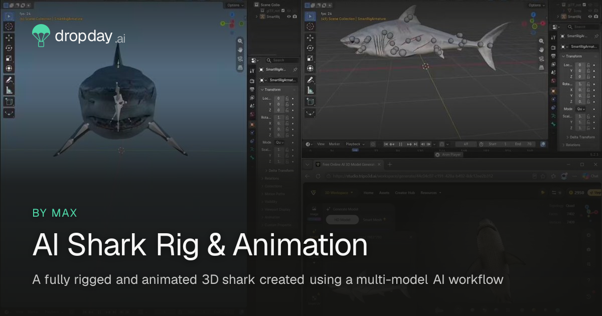Select the Cursor tool in left Blender viewport
The width and height of the screenshot is (602, 316).
(x=9, y=26)
